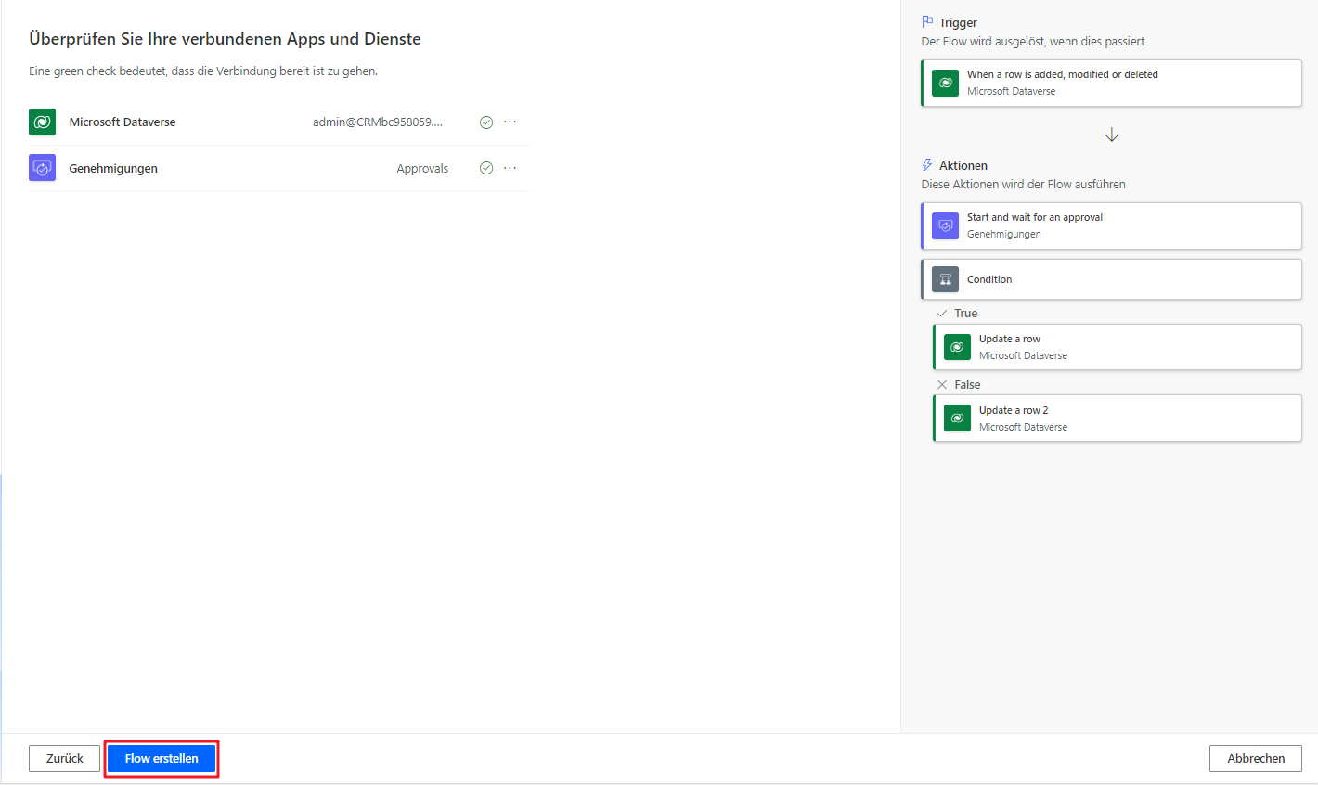Image resolution: width=1318 pixels, height=785 pixels.
Task: Click the down arrow between trigger and actions
Action: (1112, 135)
